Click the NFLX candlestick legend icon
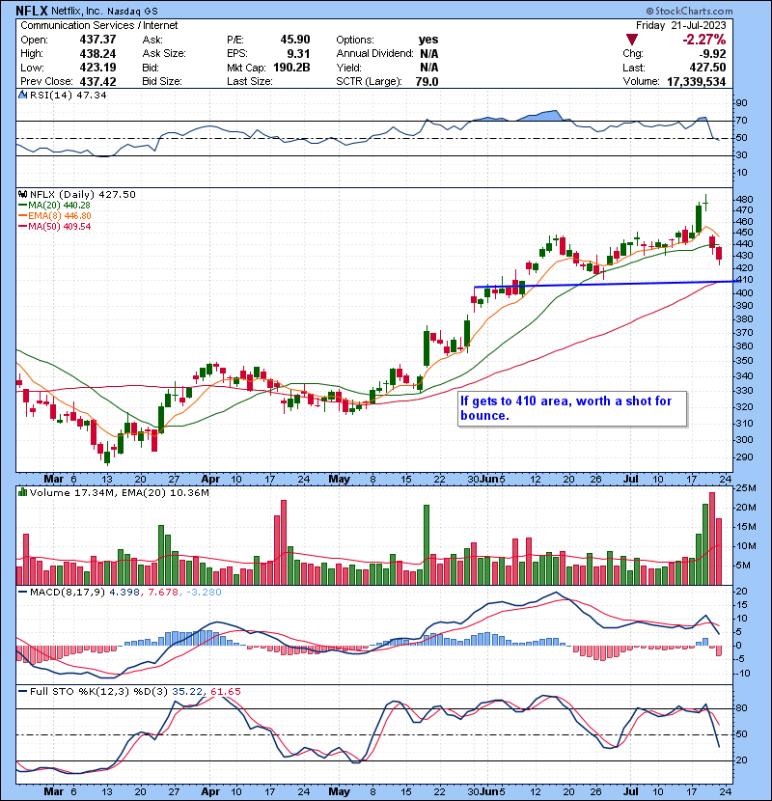The image size is (772, 801). click(x=22, y=195)
